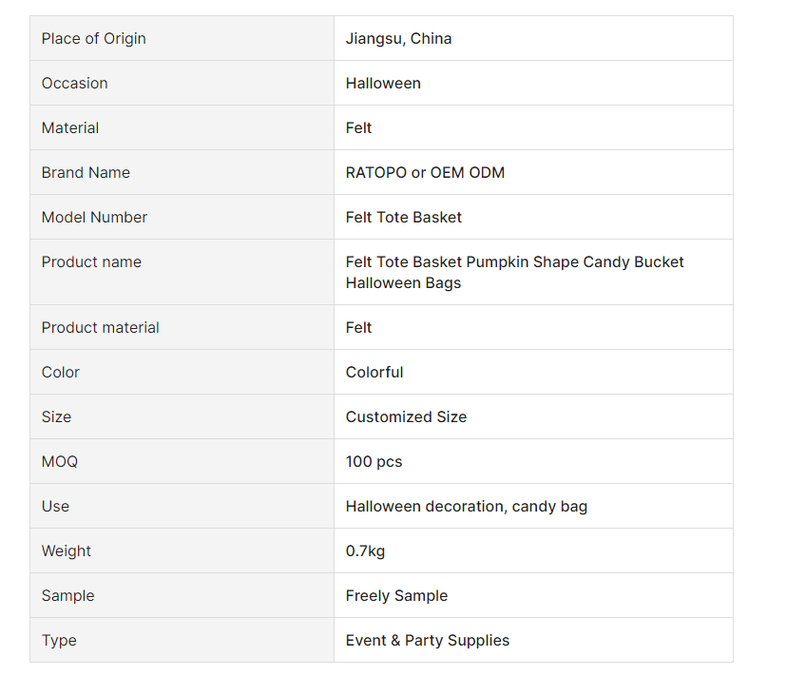Click the Brand Name label
This screenshot has width=787, height=676.
(x=86, y=173)
